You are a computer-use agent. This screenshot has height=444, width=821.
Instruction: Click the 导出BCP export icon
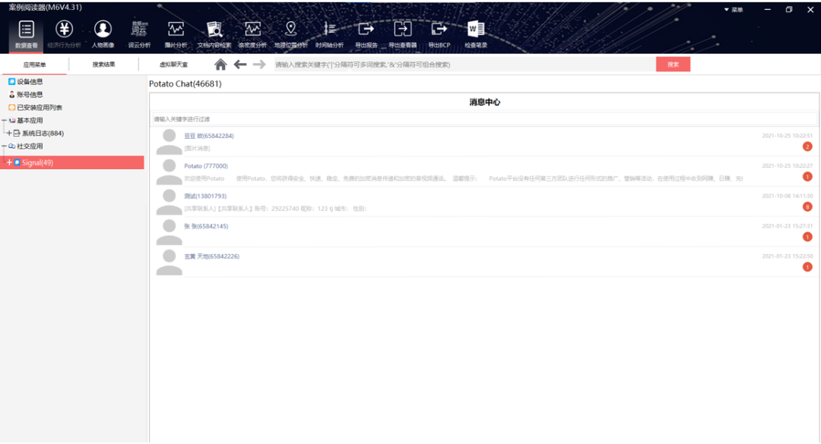coord(439,29)
